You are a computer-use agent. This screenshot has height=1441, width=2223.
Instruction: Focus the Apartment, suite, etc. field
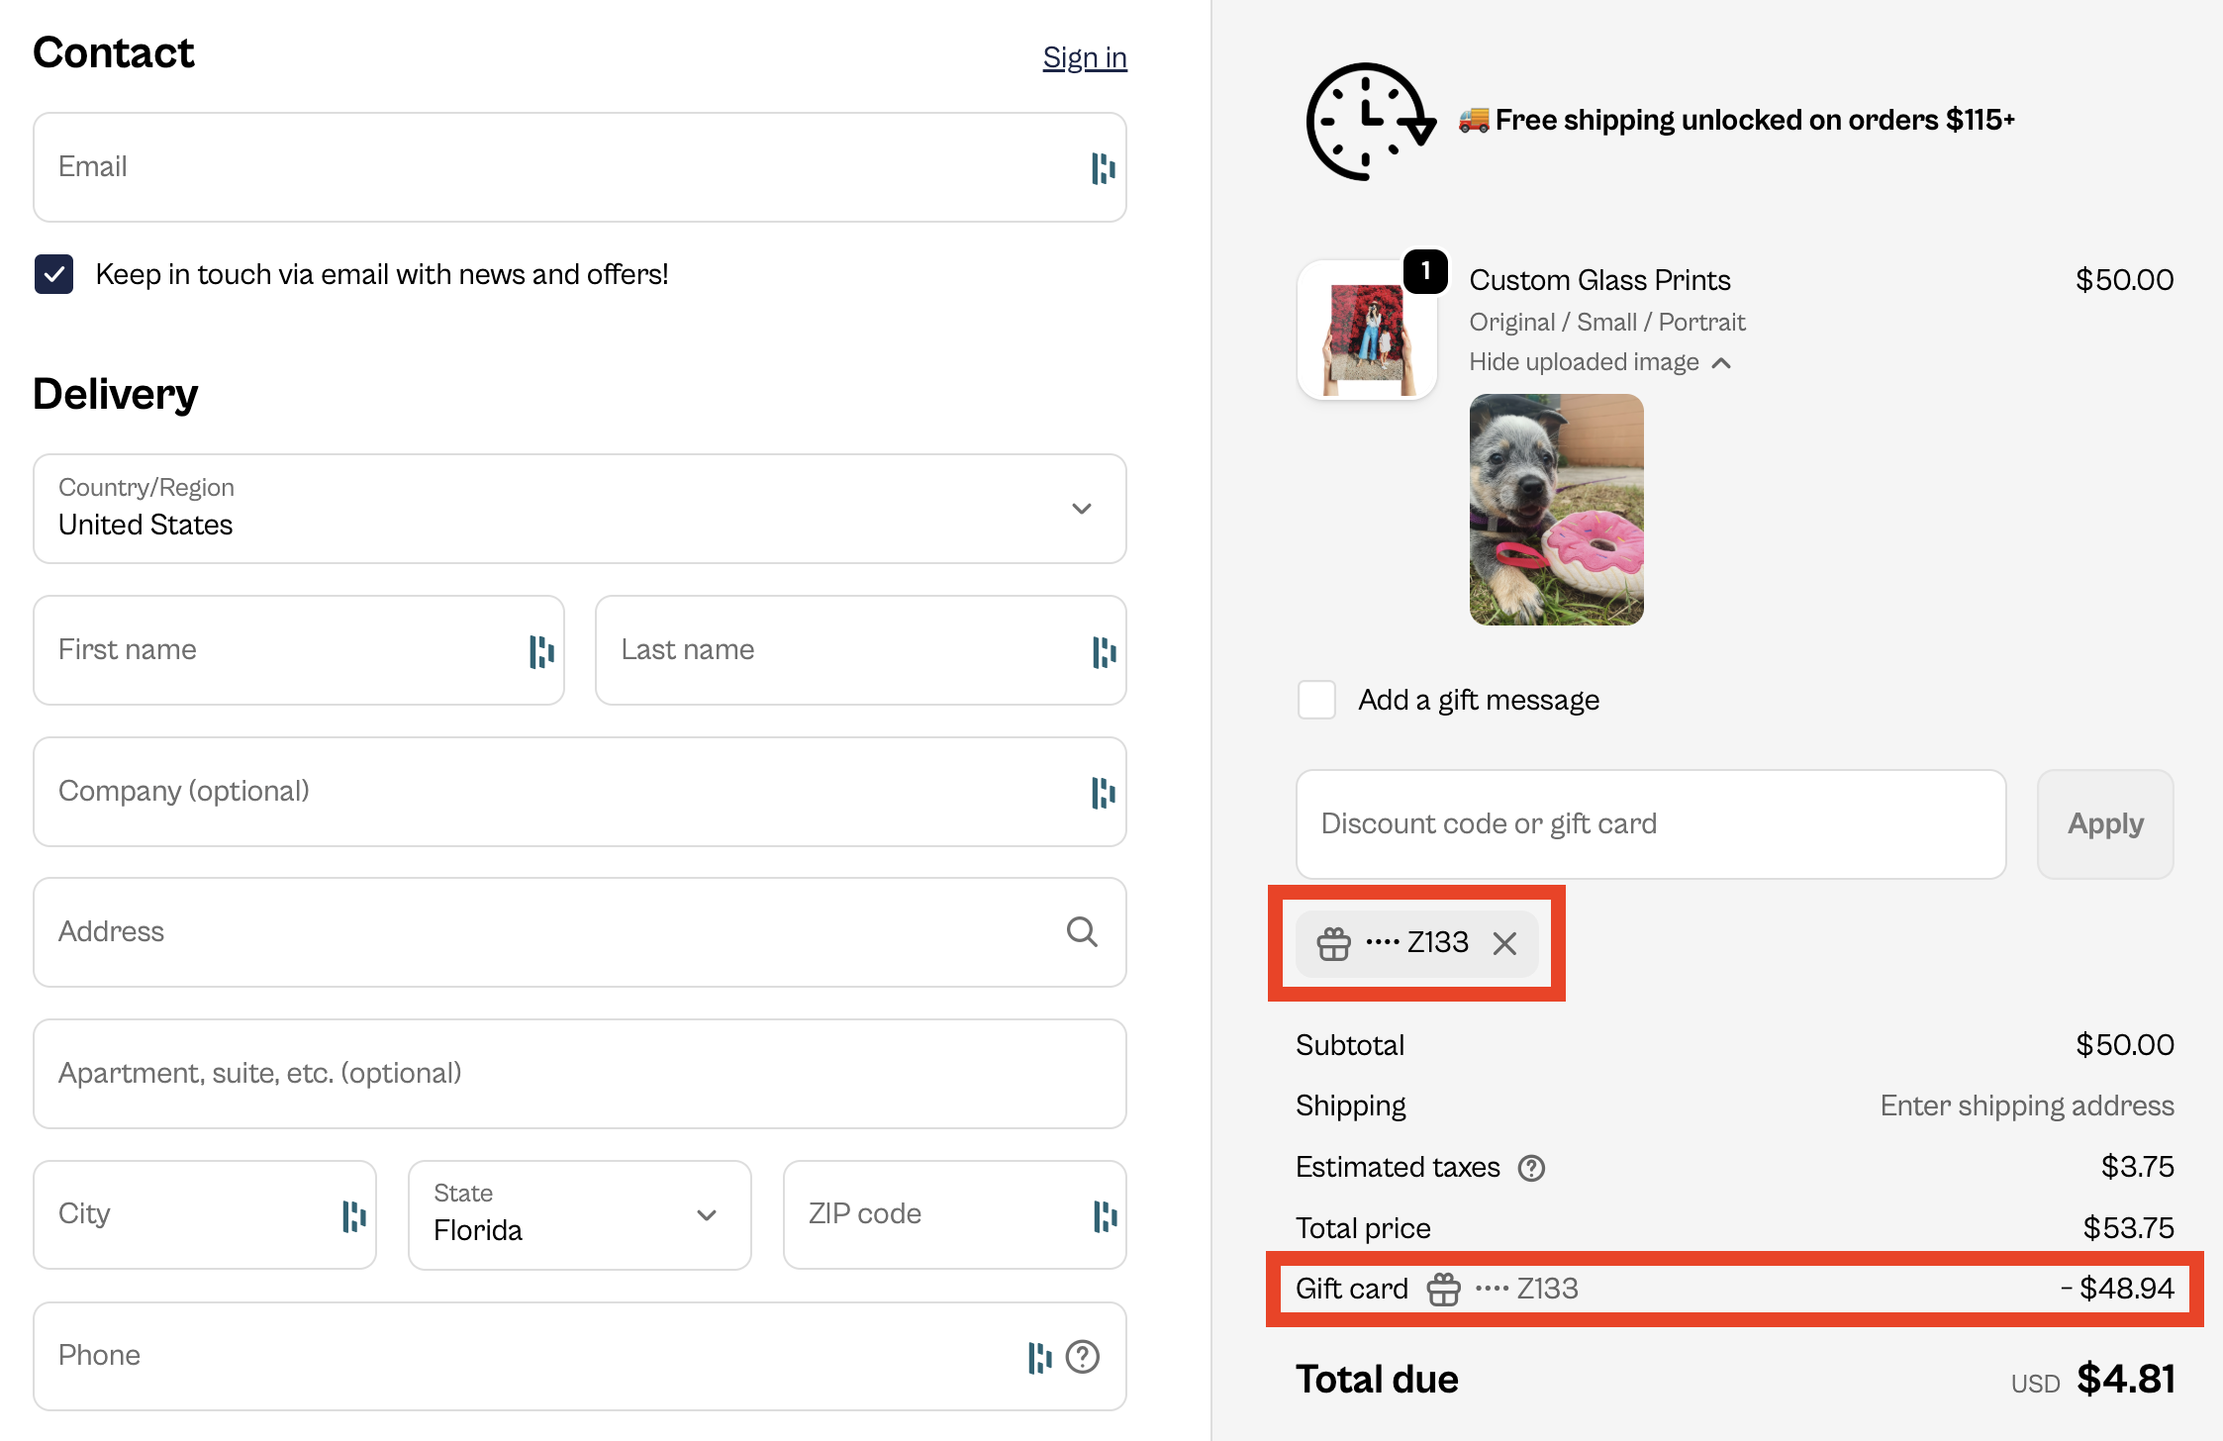(x=580, y=1074)
